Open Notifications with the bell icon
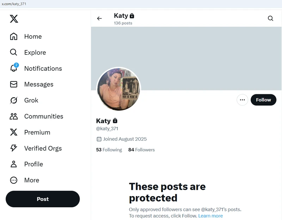Screen dimensions: 282x220 (13, 68)
